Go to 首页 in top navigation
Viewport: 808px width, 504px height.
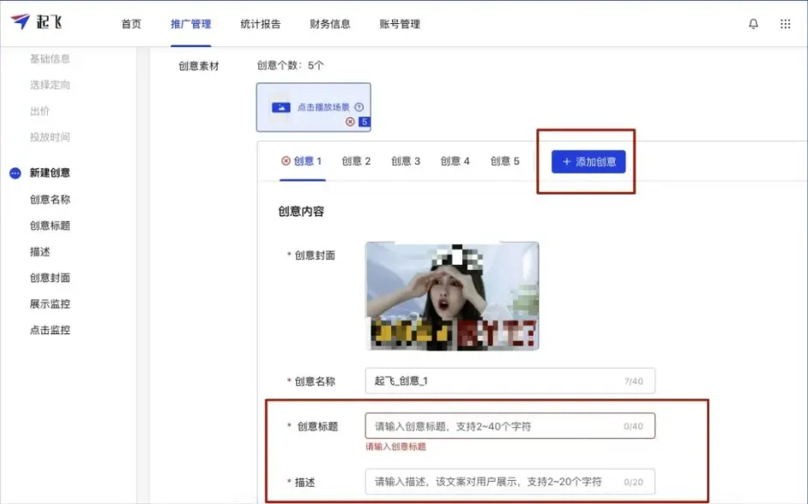[x=131, y=24]
